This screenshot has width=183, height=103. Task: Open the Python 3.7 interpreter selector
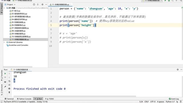coord(170,102)
